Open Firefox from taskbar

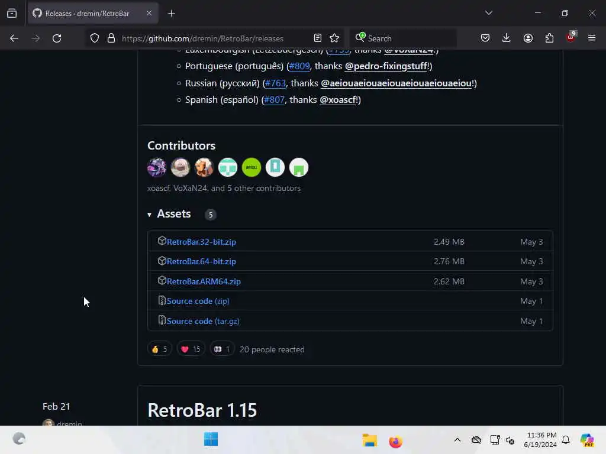click(395, 441)
